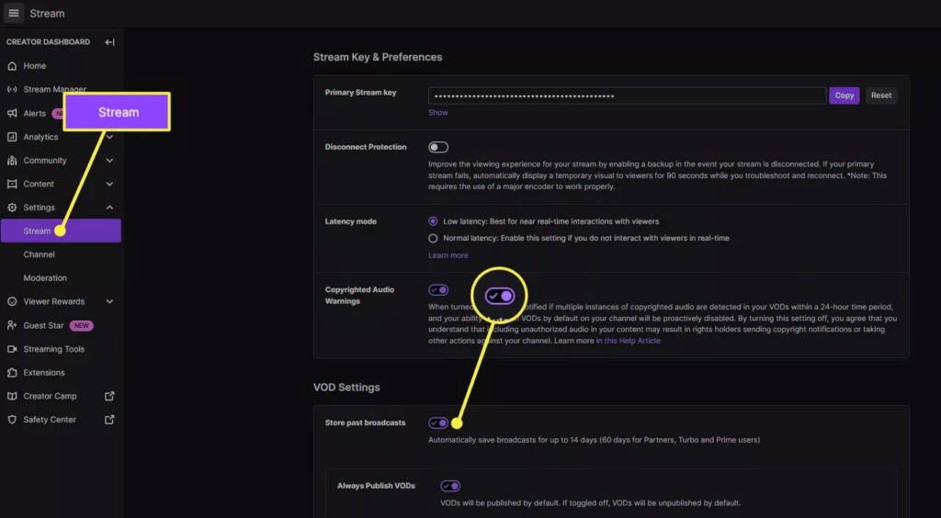The height and width of the screenshot is (518, 941).
Task: Expand the Viewer Rewards chevron
Action: (x=109, y=301)
